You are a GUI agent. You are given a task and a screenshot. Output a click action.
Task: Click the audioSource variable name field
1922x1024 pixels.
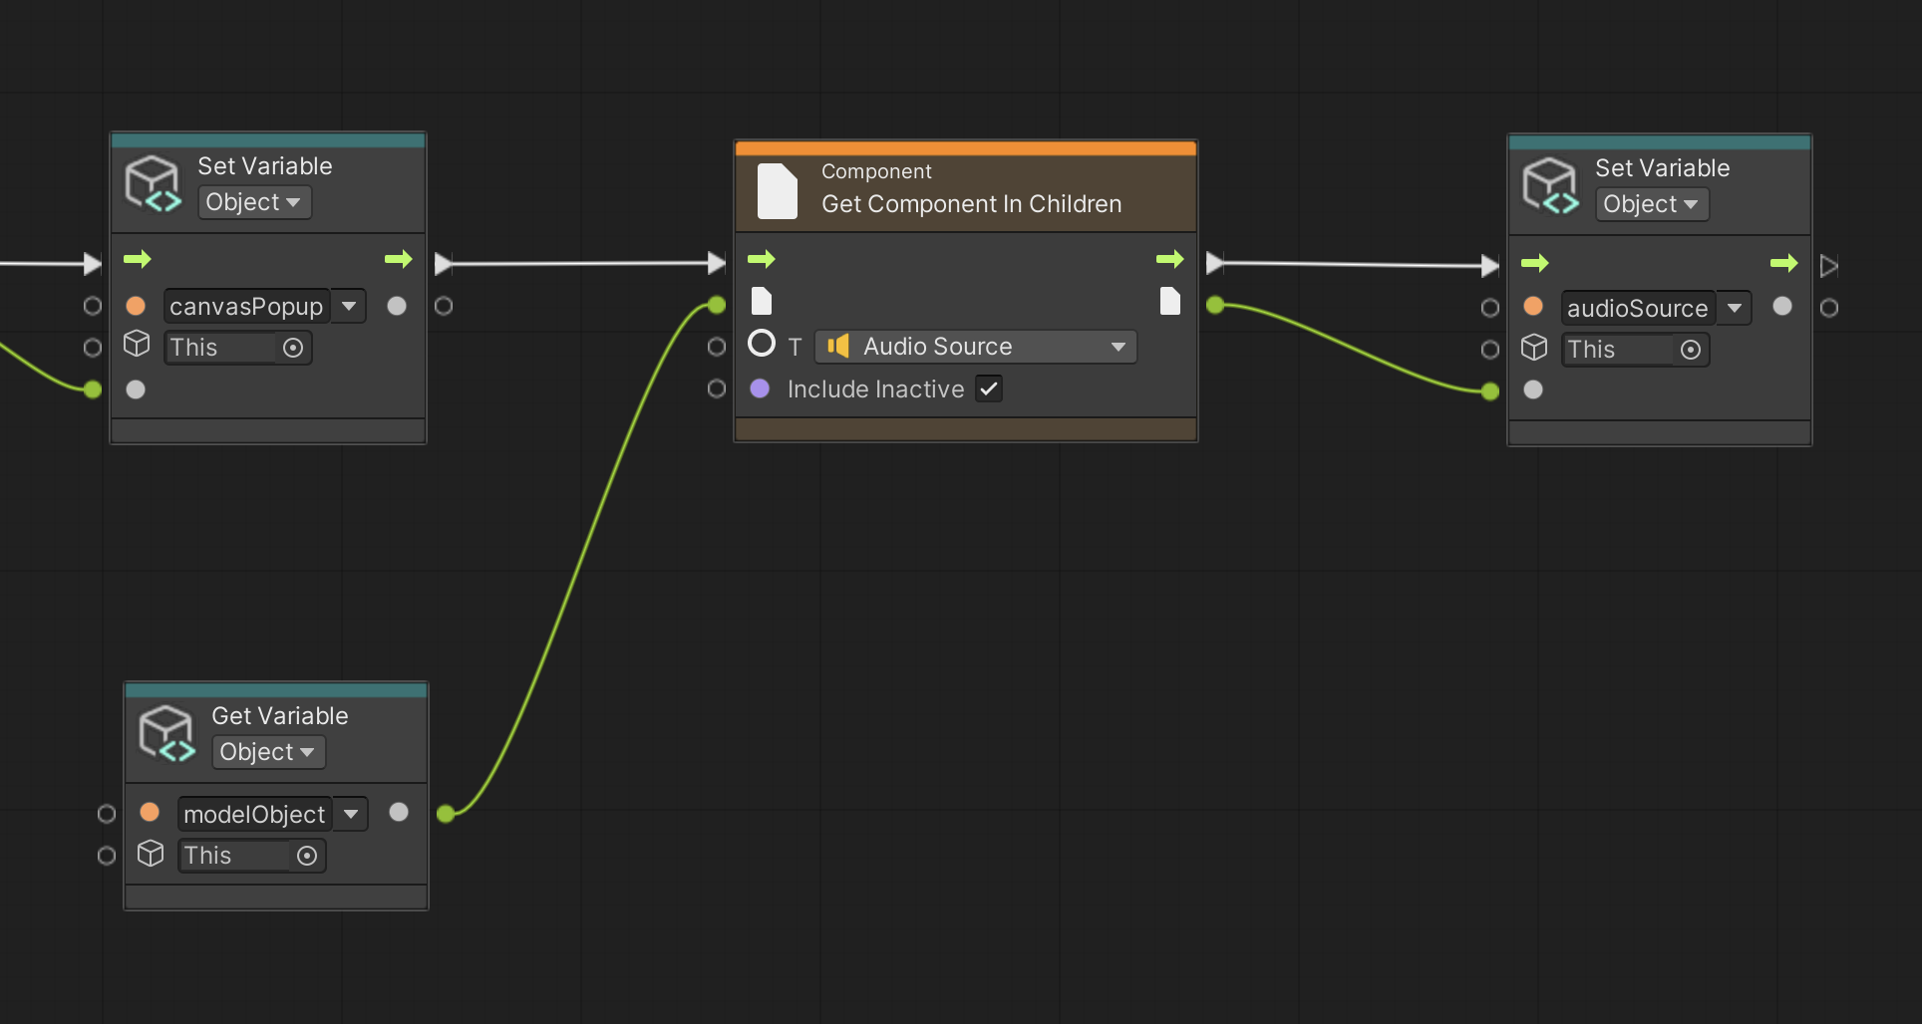point(1636,308)
